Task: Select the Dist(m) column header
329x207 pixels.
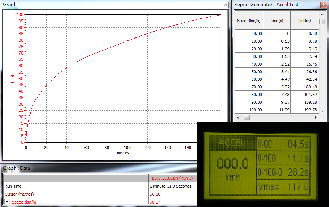Action: click(304, 21)
